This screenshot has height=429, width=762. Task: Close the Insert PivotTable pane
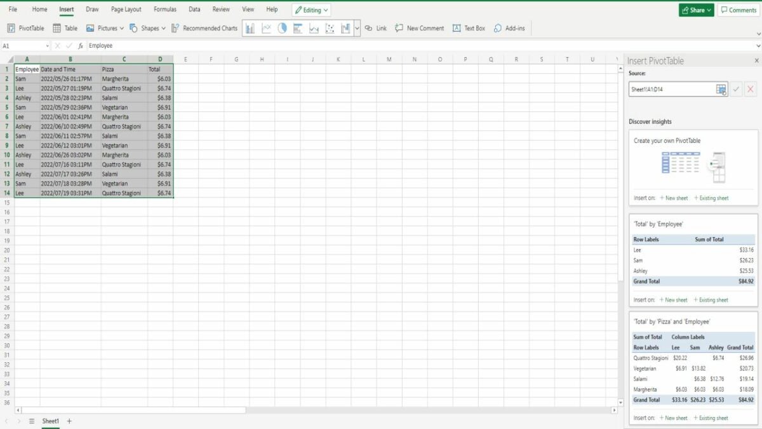click(x=756, y=61)
